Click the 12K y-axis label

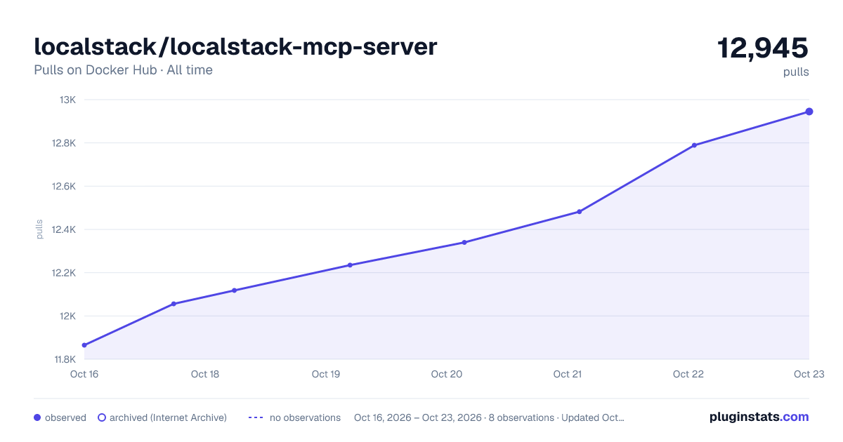[68, 316]
